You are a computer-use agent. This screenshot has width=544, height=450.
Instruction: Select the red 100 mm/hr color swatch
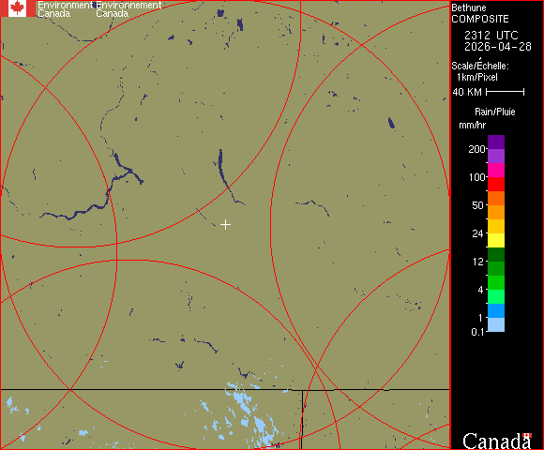click(496, 184)
